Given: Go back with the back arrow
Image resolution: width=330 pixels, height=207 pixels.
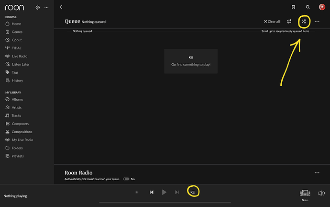Looking at the screenshot, I should pos(61,7).
